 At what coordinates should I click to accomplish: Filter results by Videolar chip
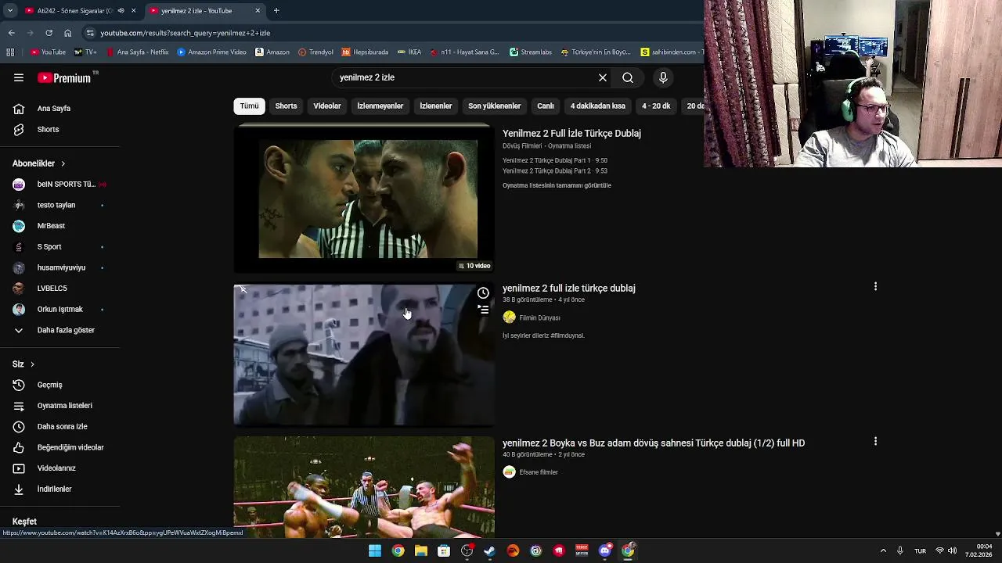327,106
